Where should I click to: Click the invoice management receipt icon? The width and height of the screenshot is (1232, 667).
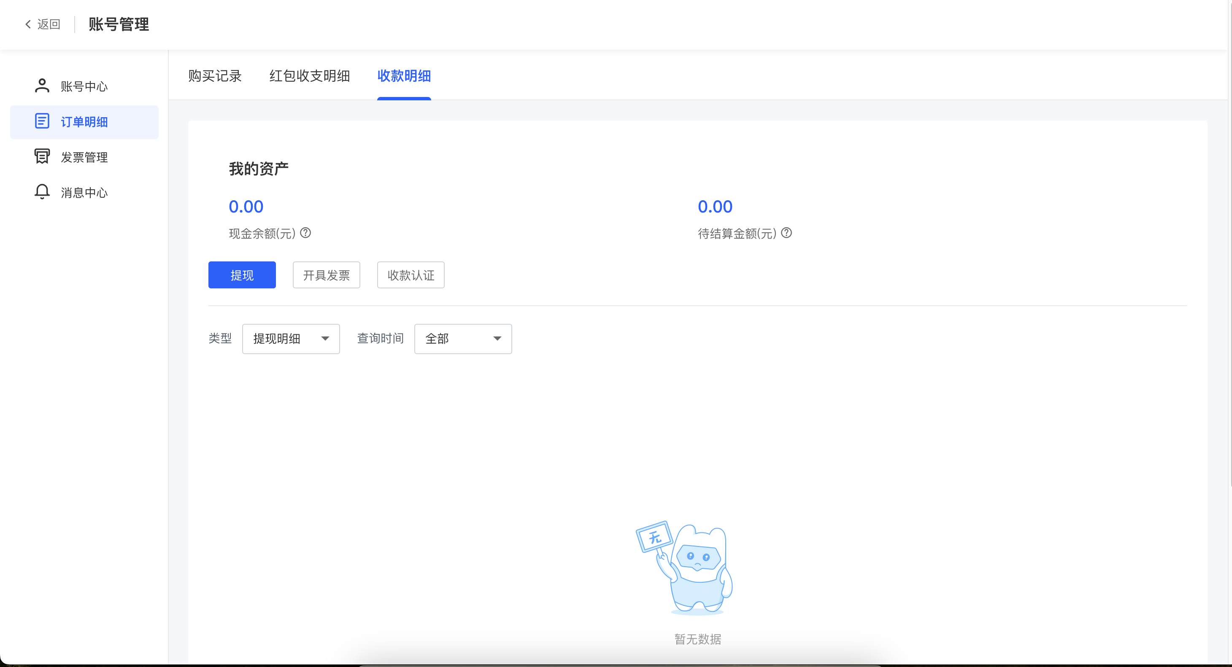click(42, 157)
